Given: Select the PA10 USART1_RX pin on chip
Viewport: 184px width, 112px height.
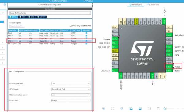Looking at the screenshot, I should point(169,47).
